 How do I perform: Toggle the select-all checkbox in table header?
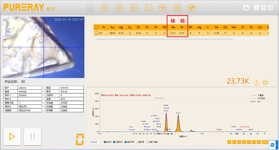coord(97,27)
